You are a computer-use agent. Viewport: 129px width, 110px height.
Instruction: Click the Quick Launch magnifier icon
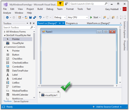(106, 4)
